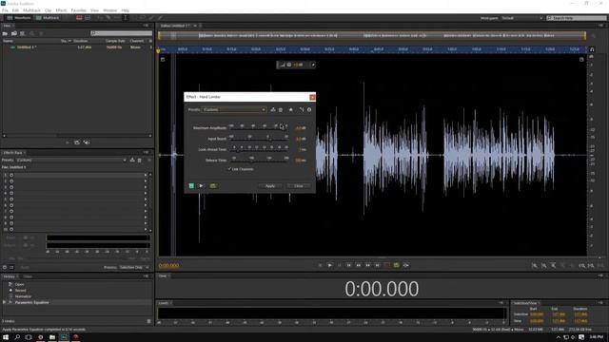Adjust the Maximum Amplitude slider
This screenshot has height=342, width=609.
(x=259, y=128)
